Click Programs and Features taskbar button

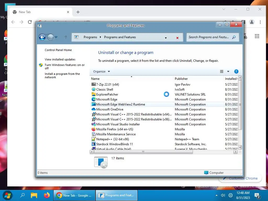tap(116, 195)
